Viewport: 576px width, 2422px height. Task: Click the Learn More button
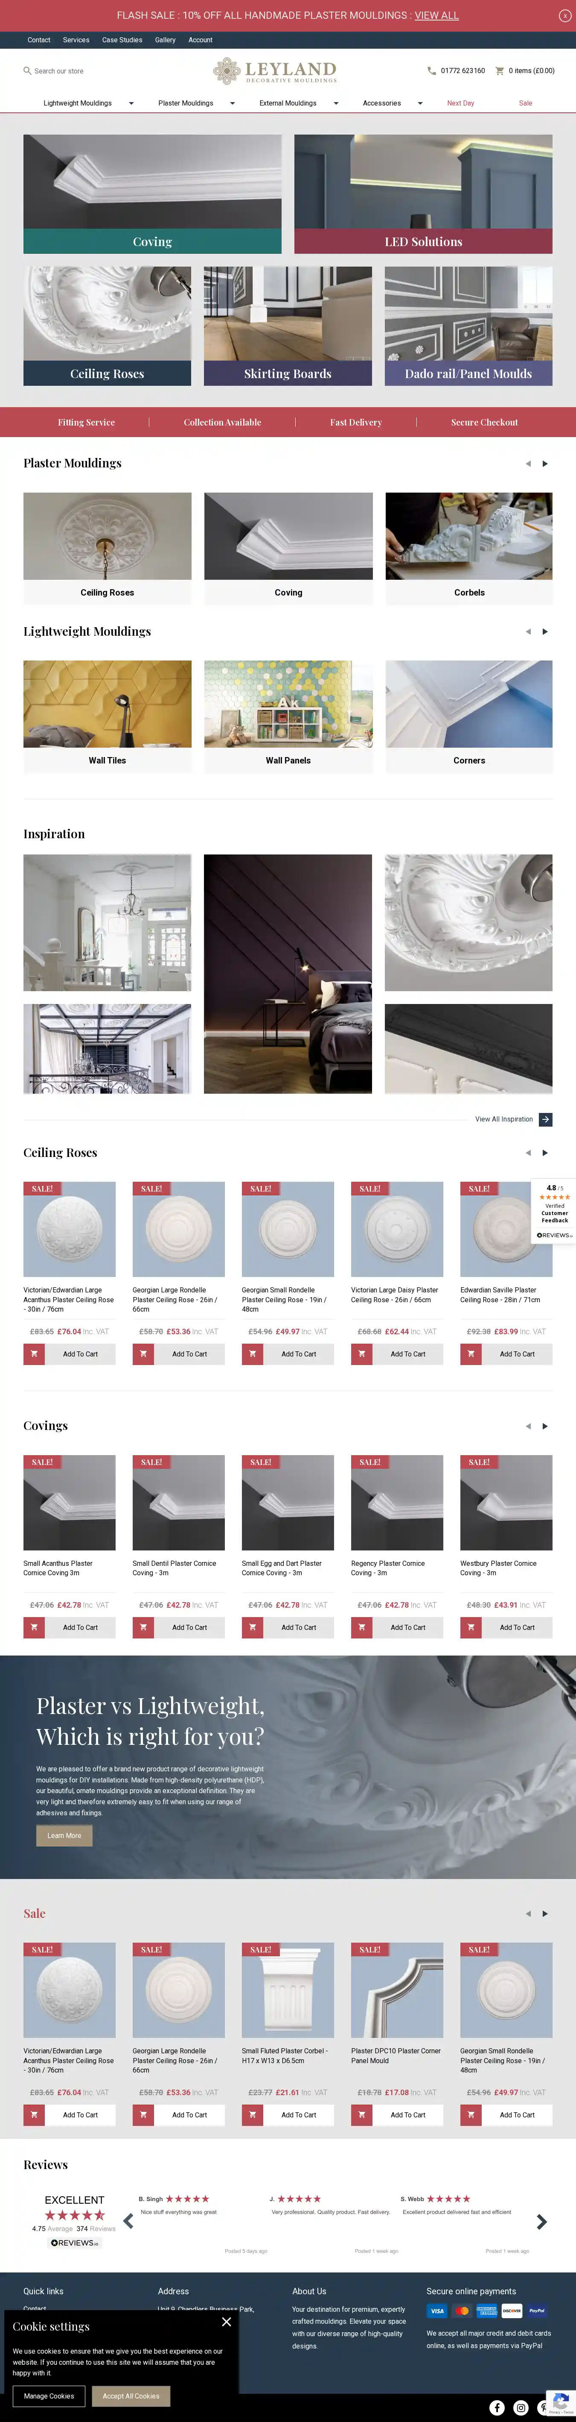pyautogui.click(x=64, y=1835)
